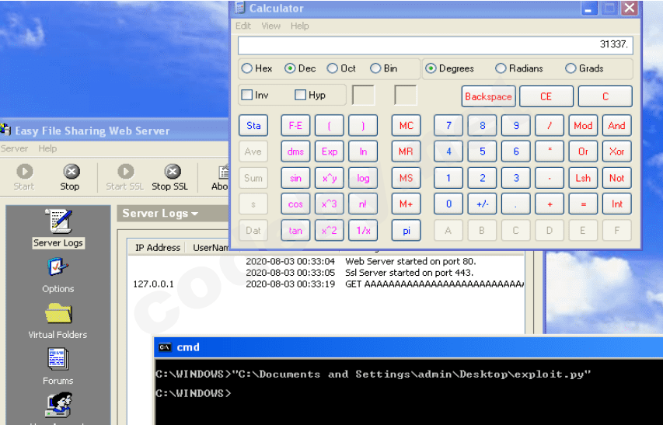Click the Calculator title bar icon
The width and height of the screenshot is (663, 425).
[x=239, y=8]
